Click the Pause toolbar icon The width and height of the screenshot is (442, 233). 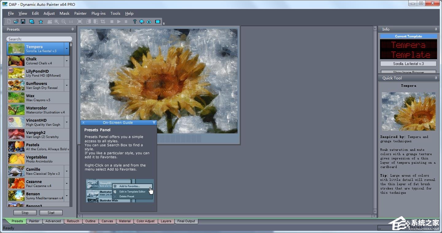[x=126, y=21]
